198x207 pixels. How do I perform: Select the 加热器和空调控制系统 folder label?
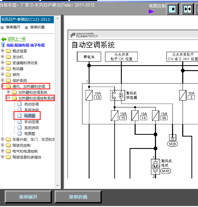click(x=36, y=98)
